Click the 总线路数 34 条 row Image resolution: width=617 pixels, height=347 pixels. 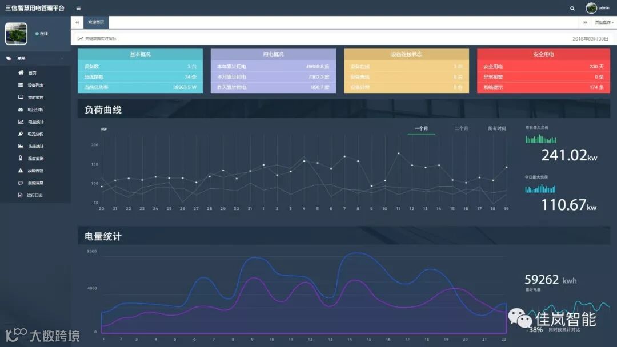pos(140,77)
